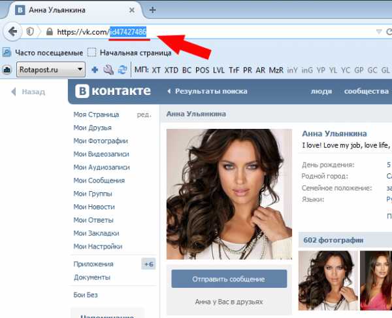The image size is (392, 318).
Task: Open Бои Без sidebar link
Action: point(86,295)
